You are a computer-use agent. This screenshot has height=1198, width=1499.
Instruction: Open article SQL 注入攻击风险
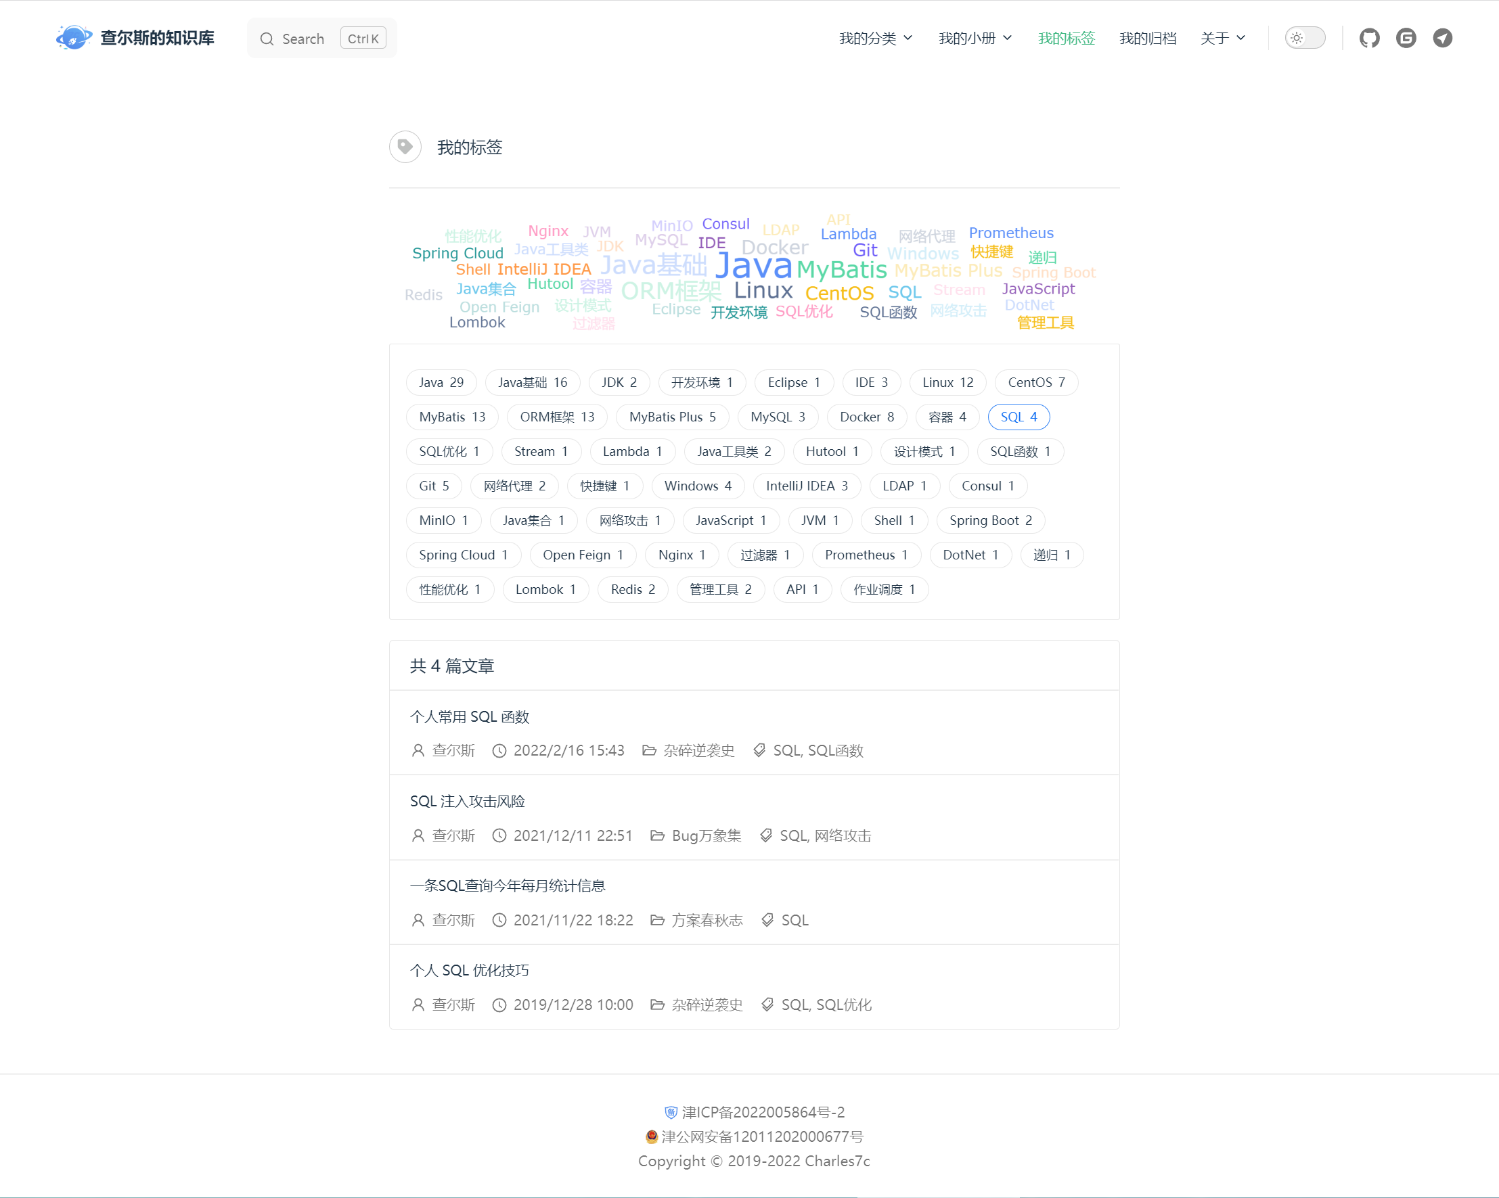point(467,801)
